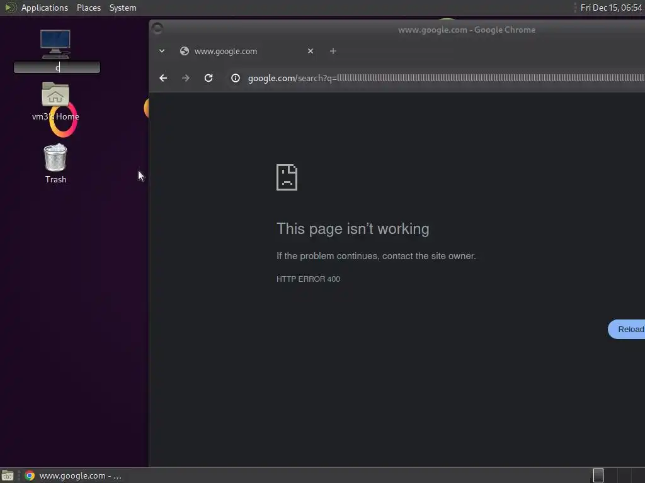645x483 pixels.
Task: Select the www.google.com tab
Action: point(247,51)
